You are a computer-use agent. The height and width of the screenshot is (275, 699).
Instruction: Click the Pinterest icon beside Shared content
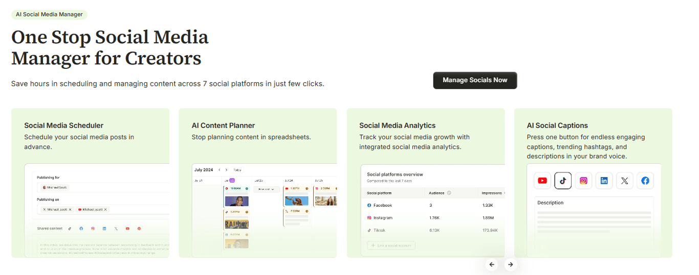(139, 229)
